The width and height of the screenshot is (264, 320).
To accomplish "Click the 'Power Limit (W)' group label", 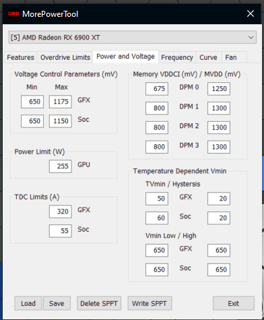I will [x=40, y=152].
